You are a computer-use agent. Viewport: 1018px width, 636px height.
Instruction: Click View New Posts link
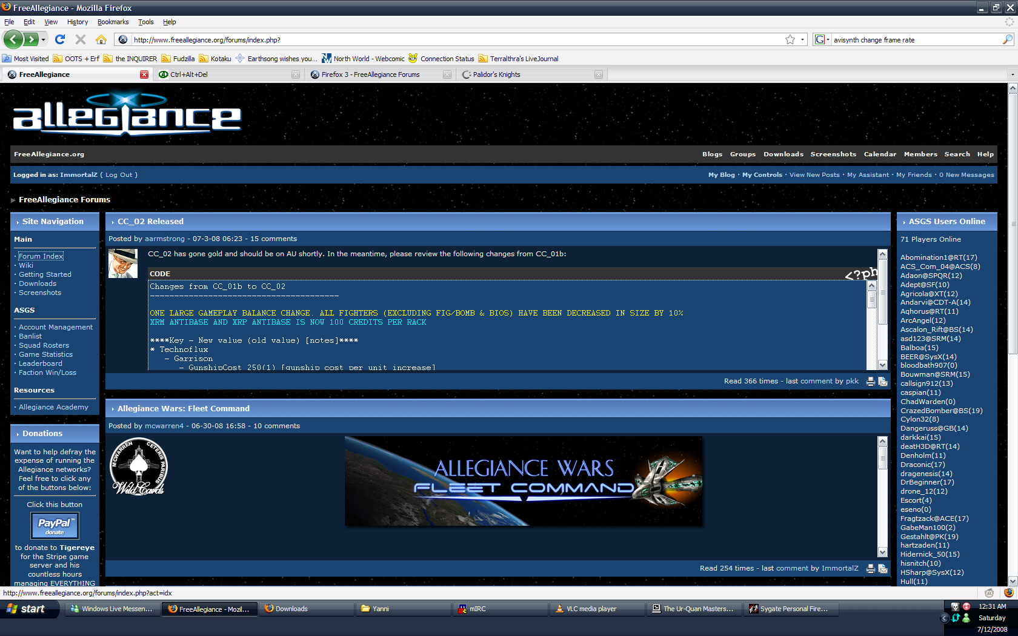click(x=814, y=174)
